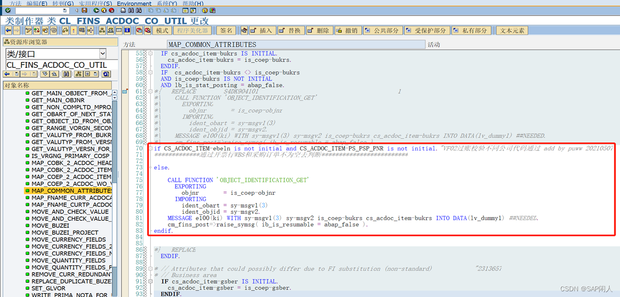Click the blue Back arrow in application toolbar

click(x=8, y=31)
